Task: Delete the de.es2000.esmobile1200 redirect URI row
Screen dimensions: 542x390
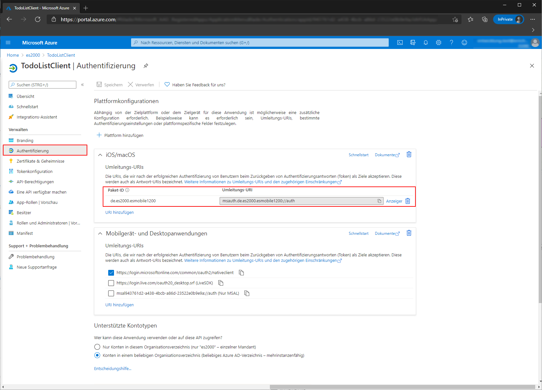Action: (x=408, y=201)
